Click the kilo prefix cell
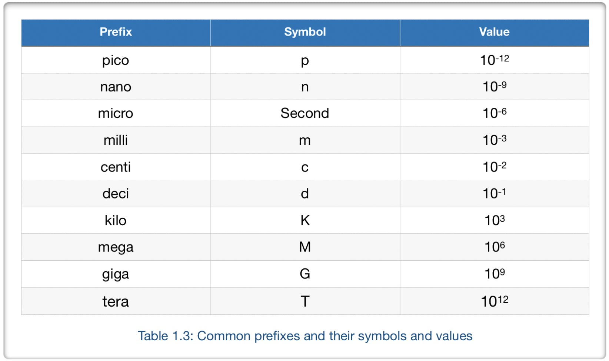Image resolution: width=609 pixels, height=361 pixels. [x=116, y=220]
